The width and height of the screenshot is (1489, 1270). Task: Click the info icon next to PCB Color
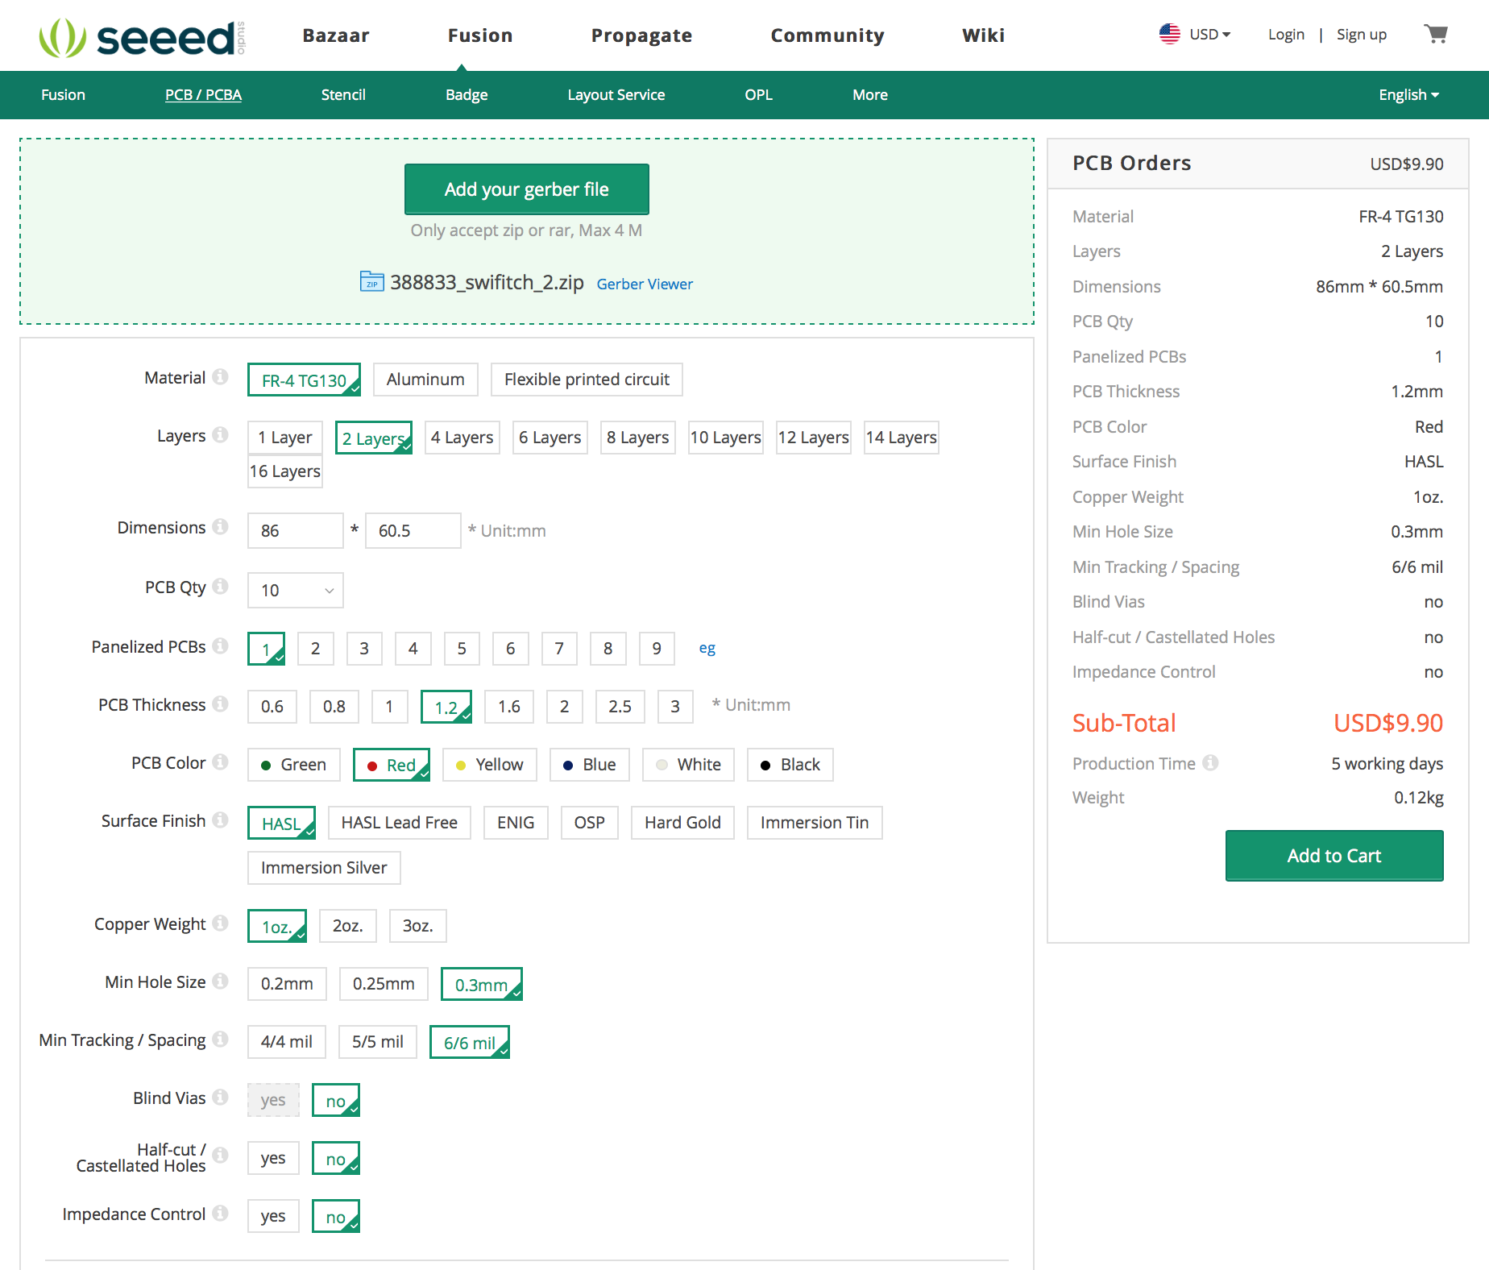[x=220, y=762]
